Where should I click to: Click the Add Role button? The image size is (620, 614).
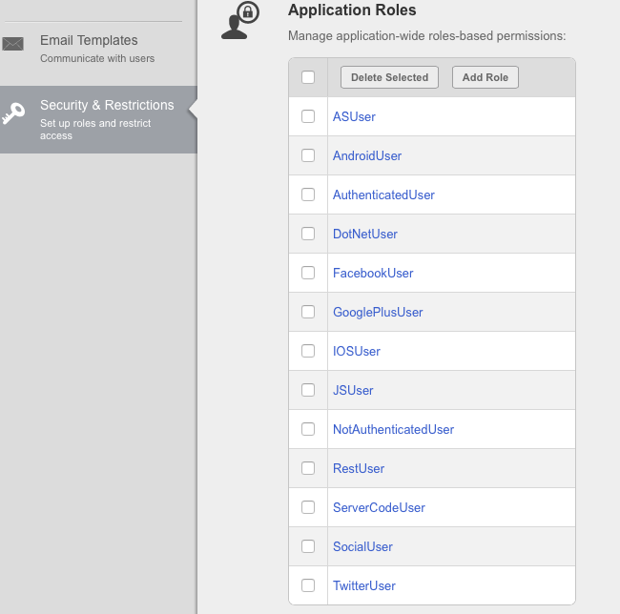coord(486,77)
